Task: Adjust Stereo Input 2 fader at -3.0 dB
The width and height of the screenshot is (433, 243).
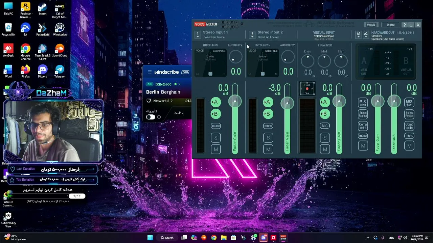Action: [x=287, y=103]
